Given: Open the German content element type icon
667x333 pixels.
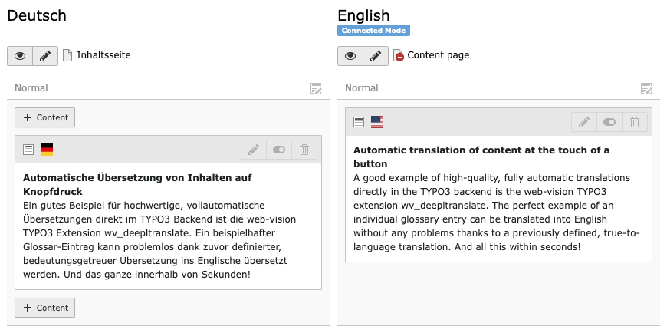Looking at the screenshot, I should (28, 150).
